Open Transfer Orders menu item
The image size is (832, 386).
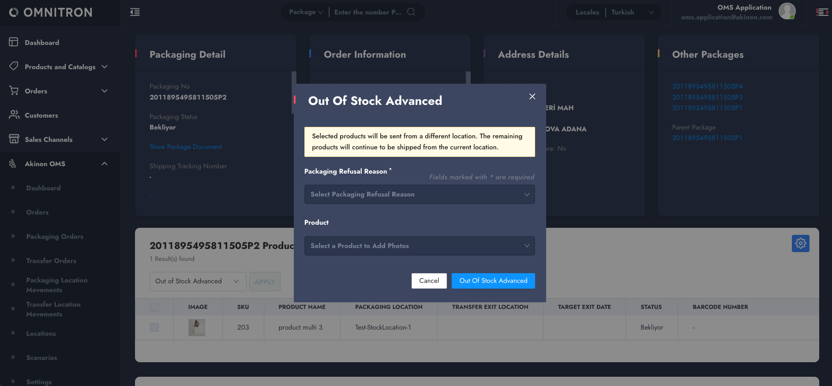(51, 261)
